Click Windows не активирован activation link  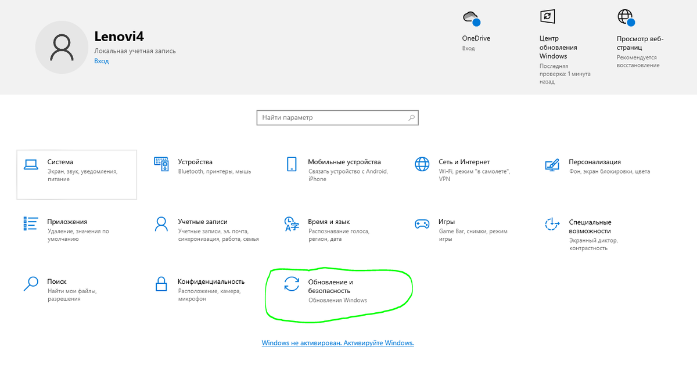pos(337,343)
